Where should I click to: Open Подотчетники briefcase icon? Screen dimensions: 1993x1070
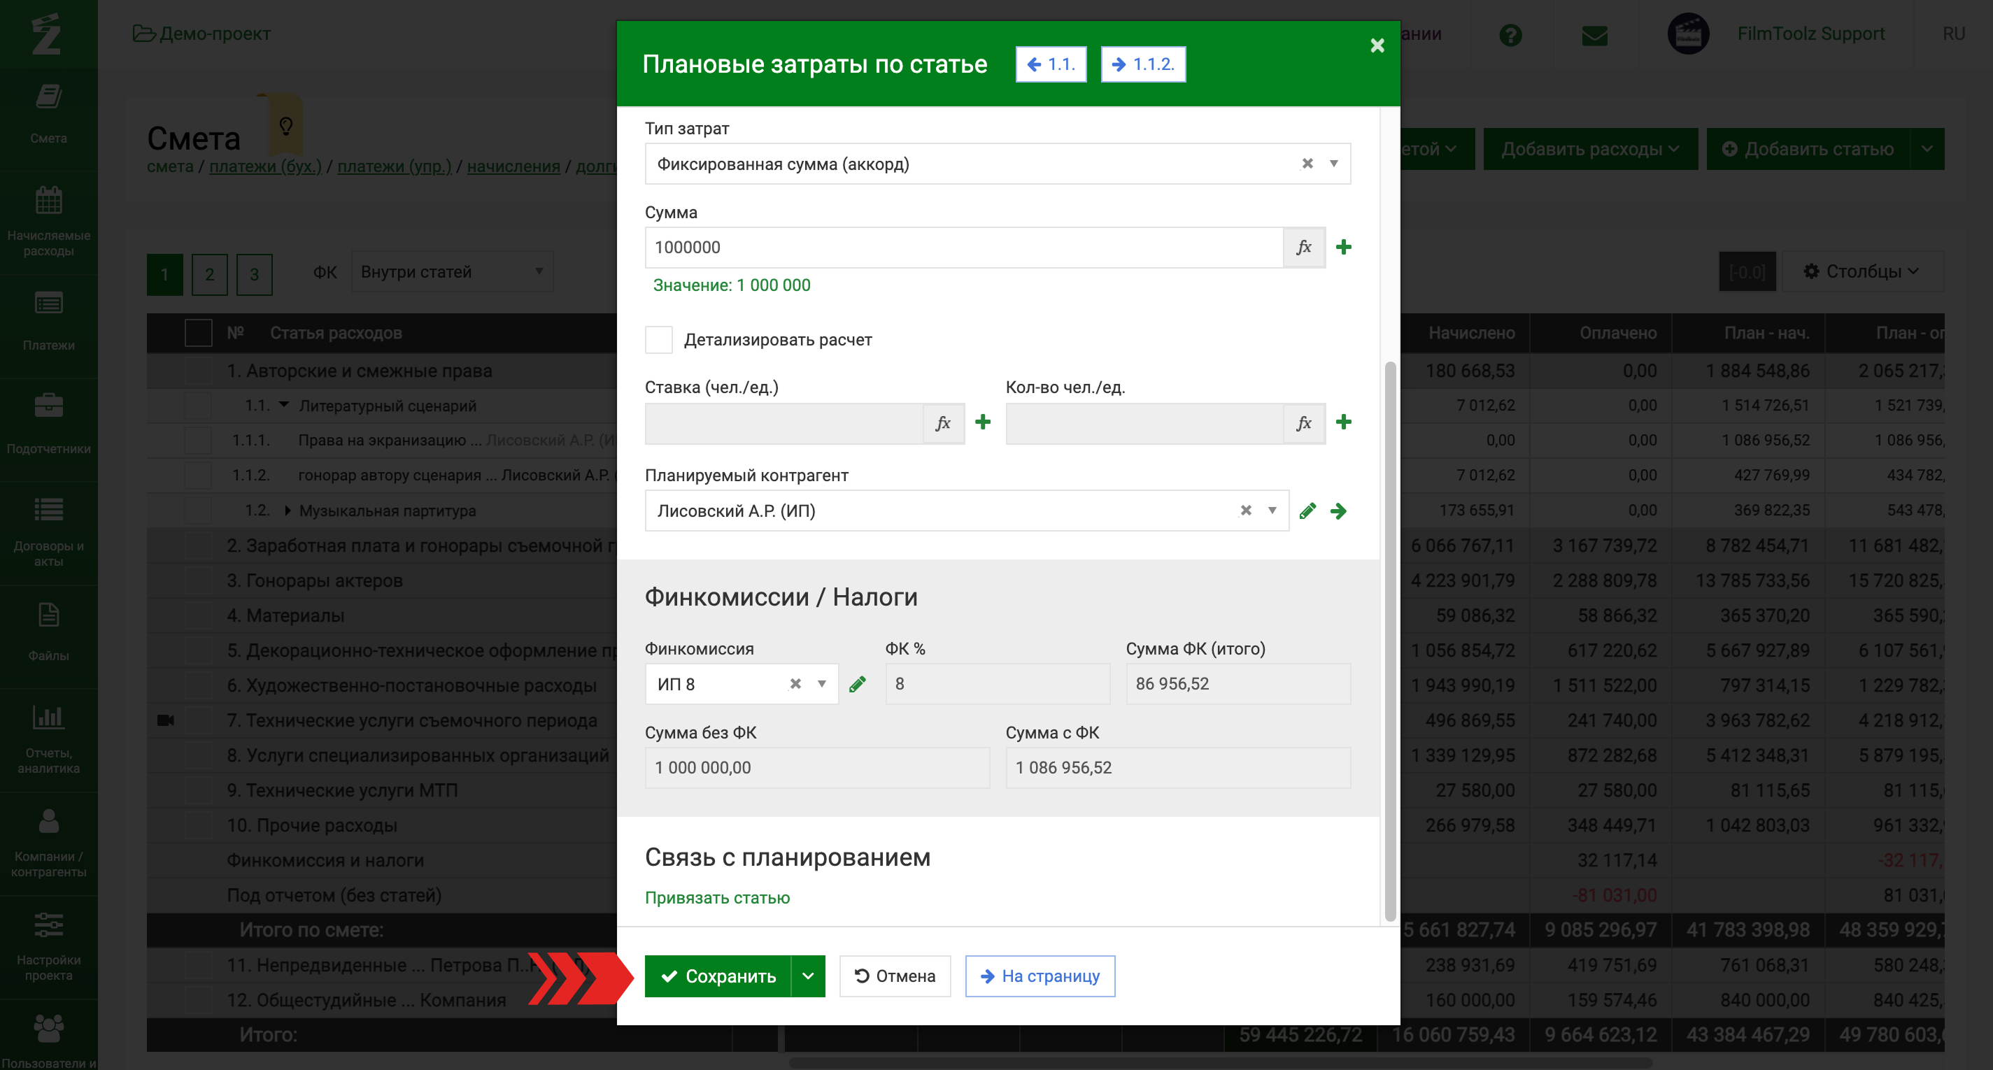(49, 406)
